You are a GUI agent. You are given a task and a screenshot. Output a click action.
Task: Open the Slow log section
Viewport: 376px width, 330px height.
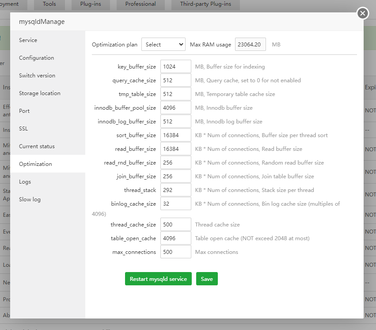[x=30, y=200]
